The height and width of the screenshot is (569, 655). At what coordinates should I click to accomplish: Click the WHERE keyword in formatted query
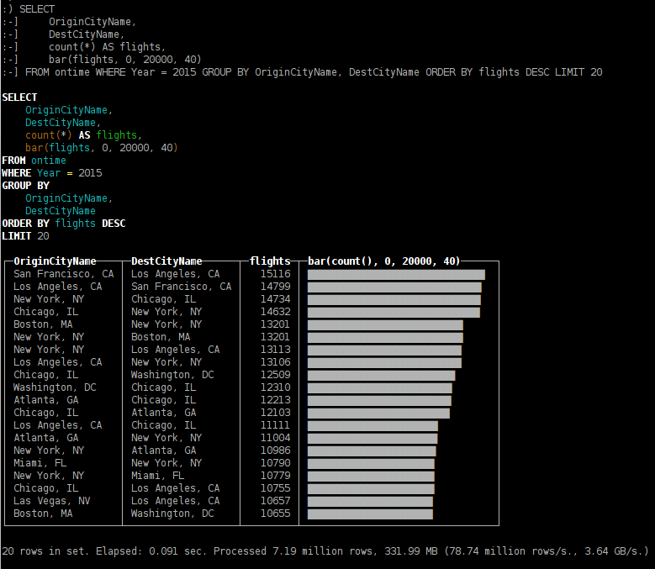[x=16, y=173]
